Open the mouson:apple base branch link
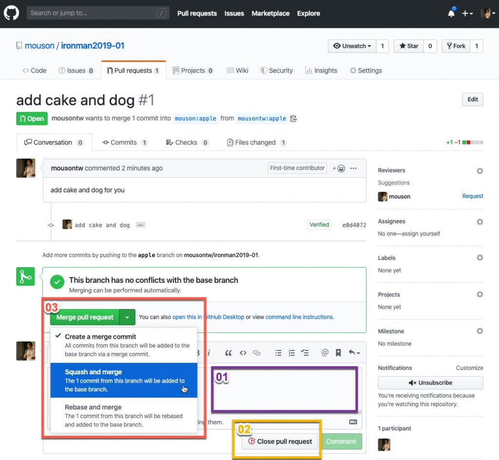The width and height of the screenshot is (499, 460). pos(195,119)
